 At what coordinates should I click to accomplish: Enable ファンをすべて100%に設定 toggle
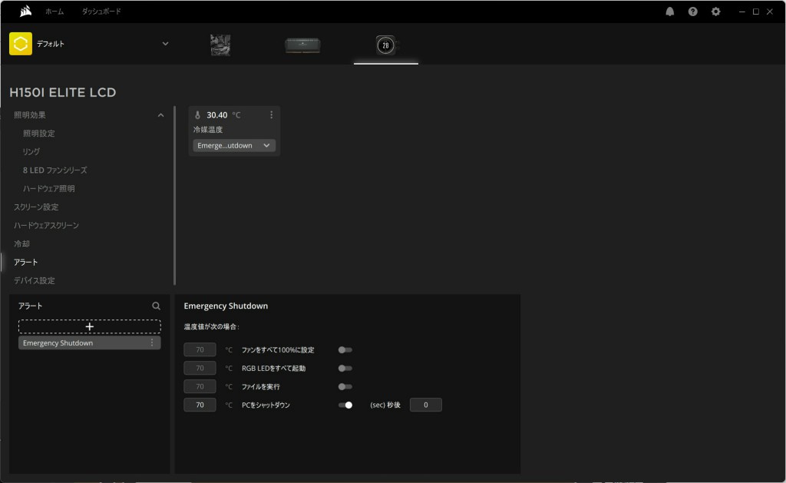click(x=345, y=350)
